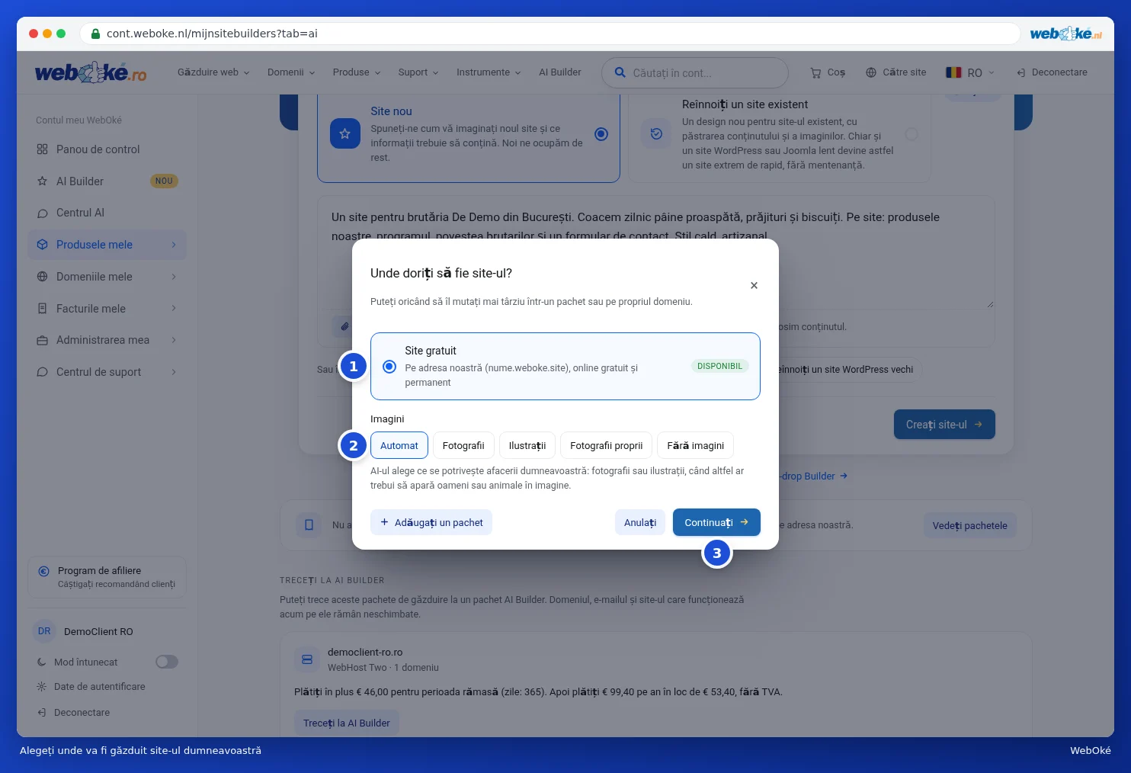Expand the Suport dropdown menu
This screenshot has width=1131, height=773.
point(418,72)
